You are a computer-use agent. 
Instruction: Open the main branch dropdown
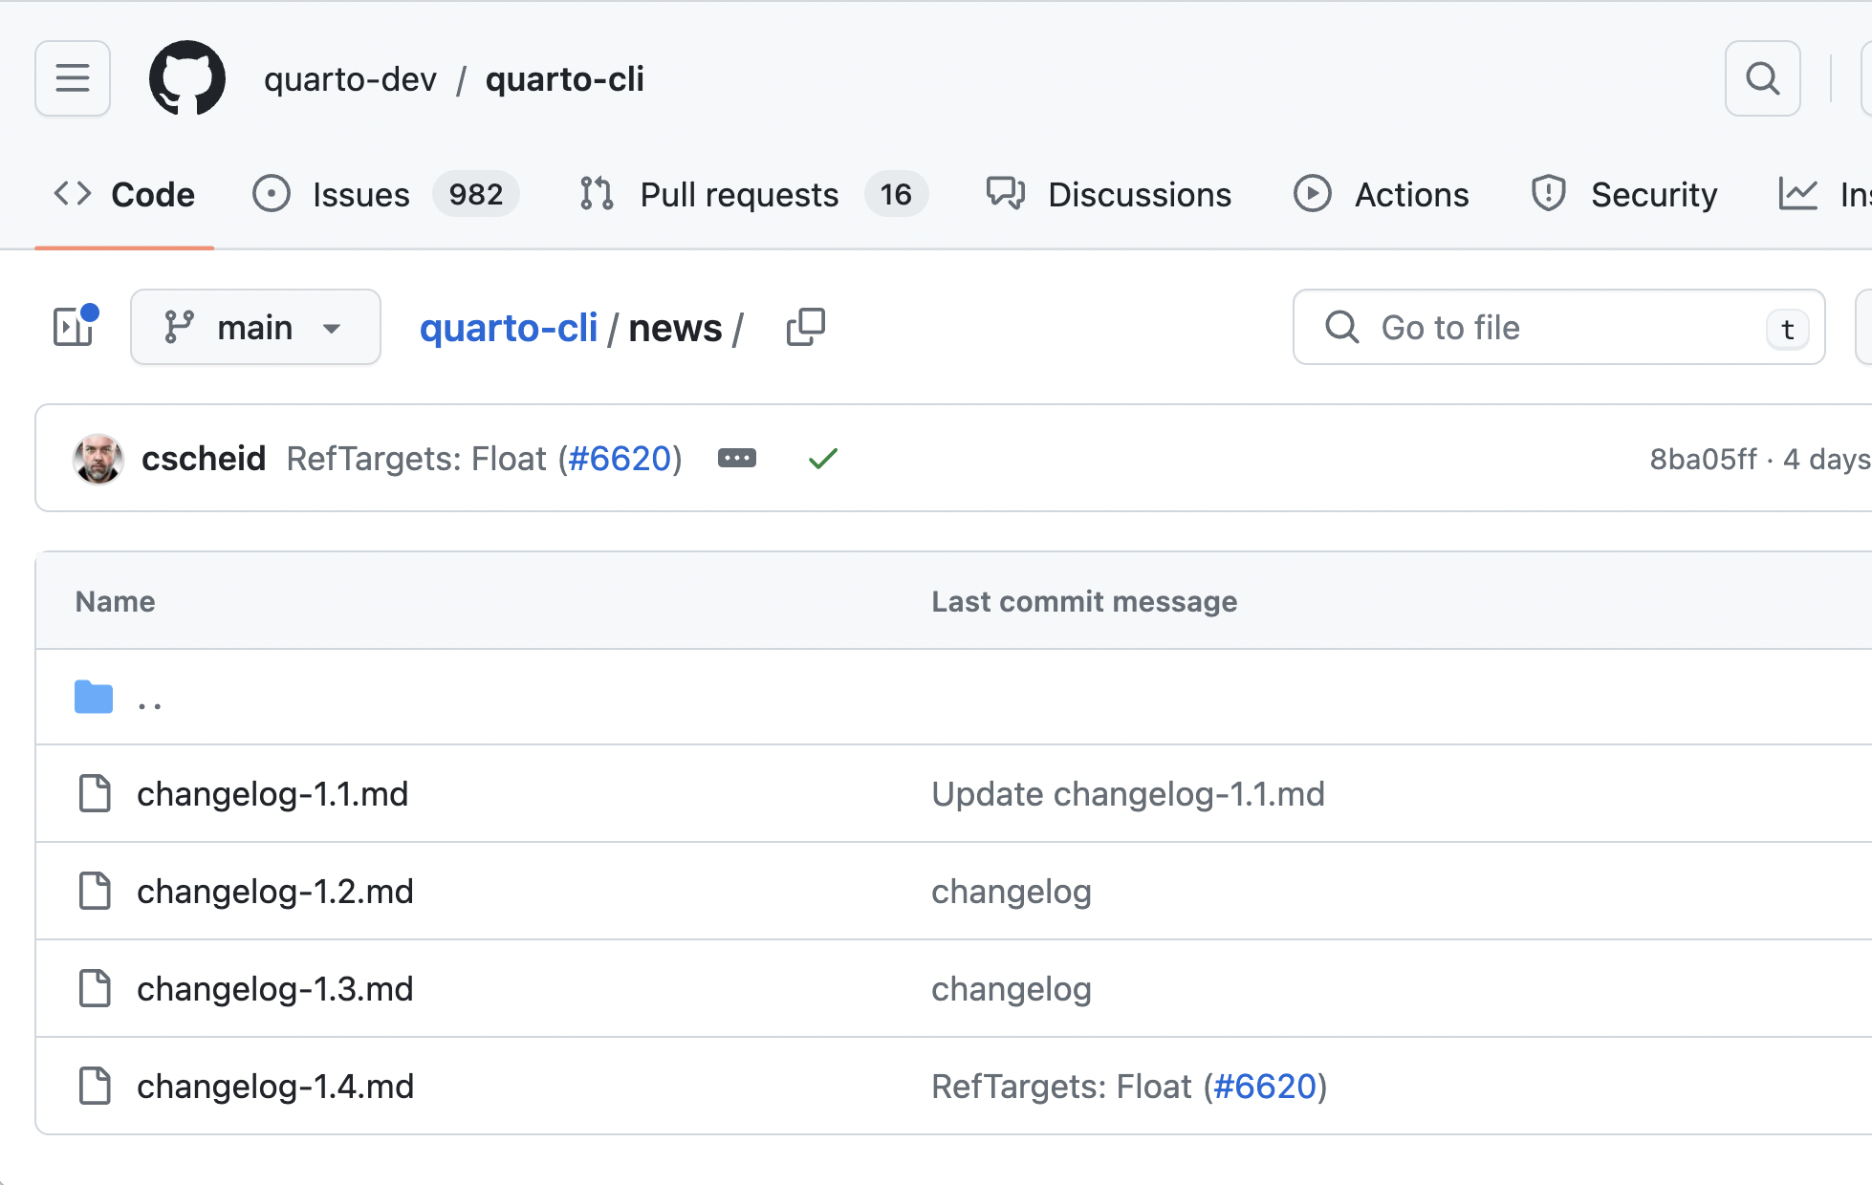[x=255, y=328]
